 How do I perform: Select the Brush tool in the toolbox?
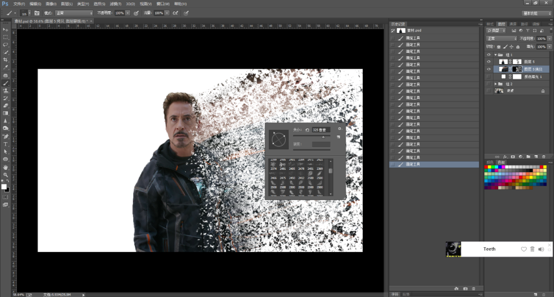pyautogui.click(x=5, y=83)
